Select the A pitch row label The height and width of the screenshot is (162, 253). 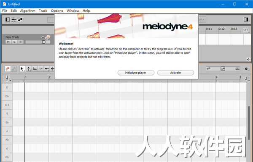(7, 131)
